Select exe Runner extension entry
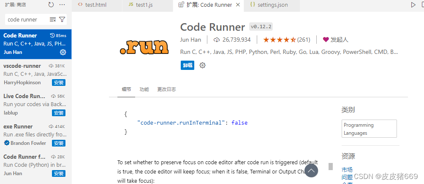The width and height of the screenshot is (424, 184). pyautogui.click(x=36, y=135)
